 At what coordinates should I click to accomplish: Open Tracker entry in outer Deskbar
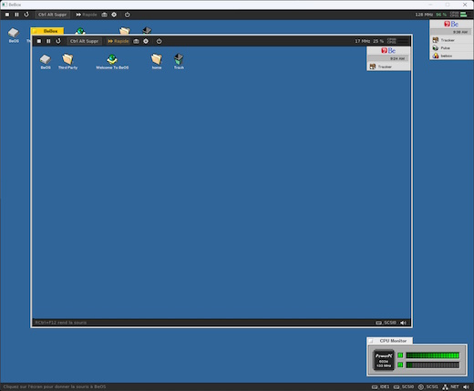(x=451, y=40)
